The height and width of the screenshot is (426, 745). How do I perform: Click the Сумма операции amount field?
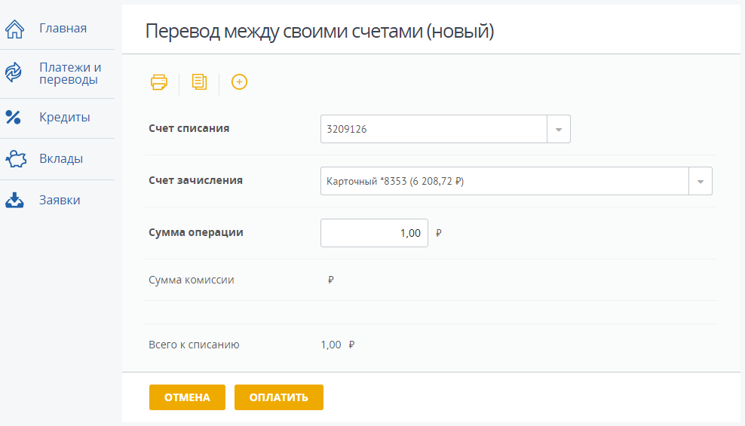tap(375, 233)
